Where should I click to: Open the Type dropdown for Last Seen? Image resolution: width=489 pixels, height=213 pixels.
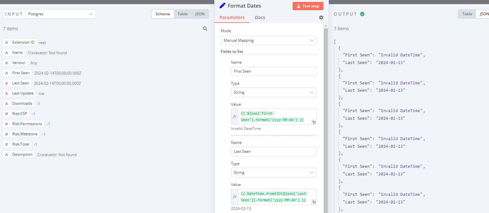tap(273, 173)
